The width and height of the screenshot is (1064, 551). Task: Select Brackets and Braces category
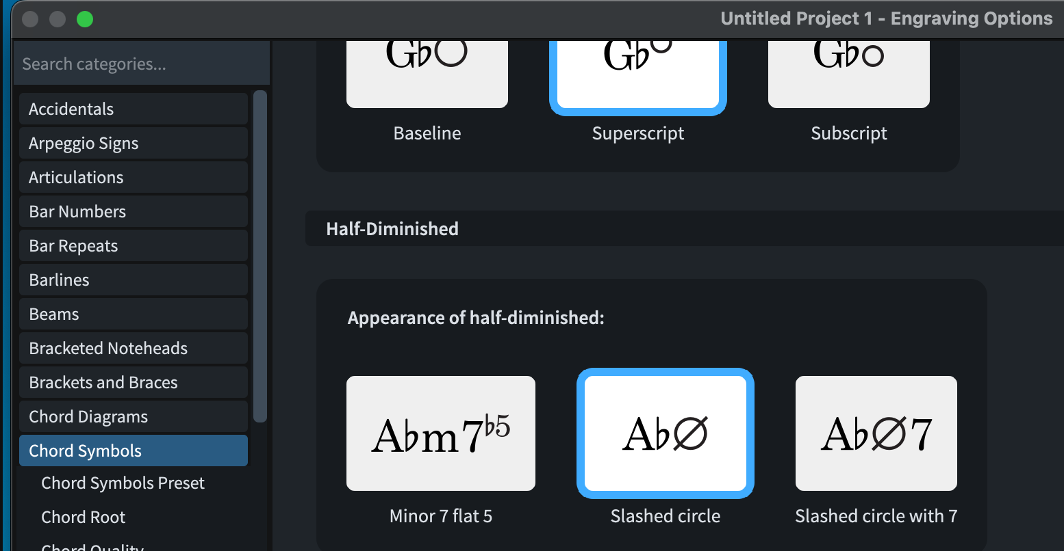pyautogui.click(x=133, y=383)
